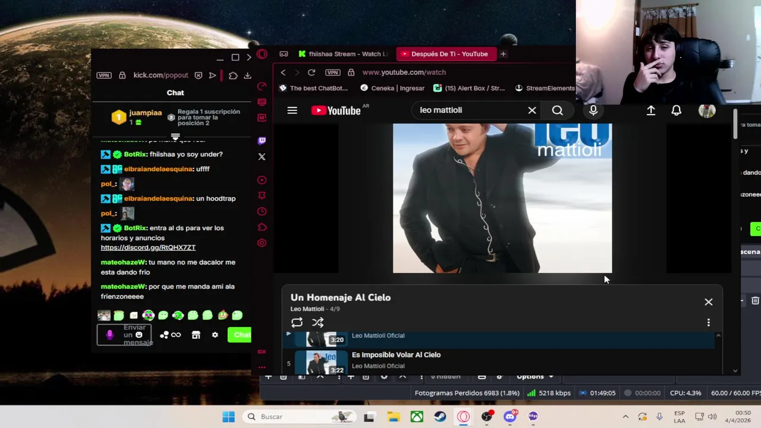
Task: Click 'Fotogramas Perdidos 6983 (1.8%)' status text
Action: coord(467,393)
